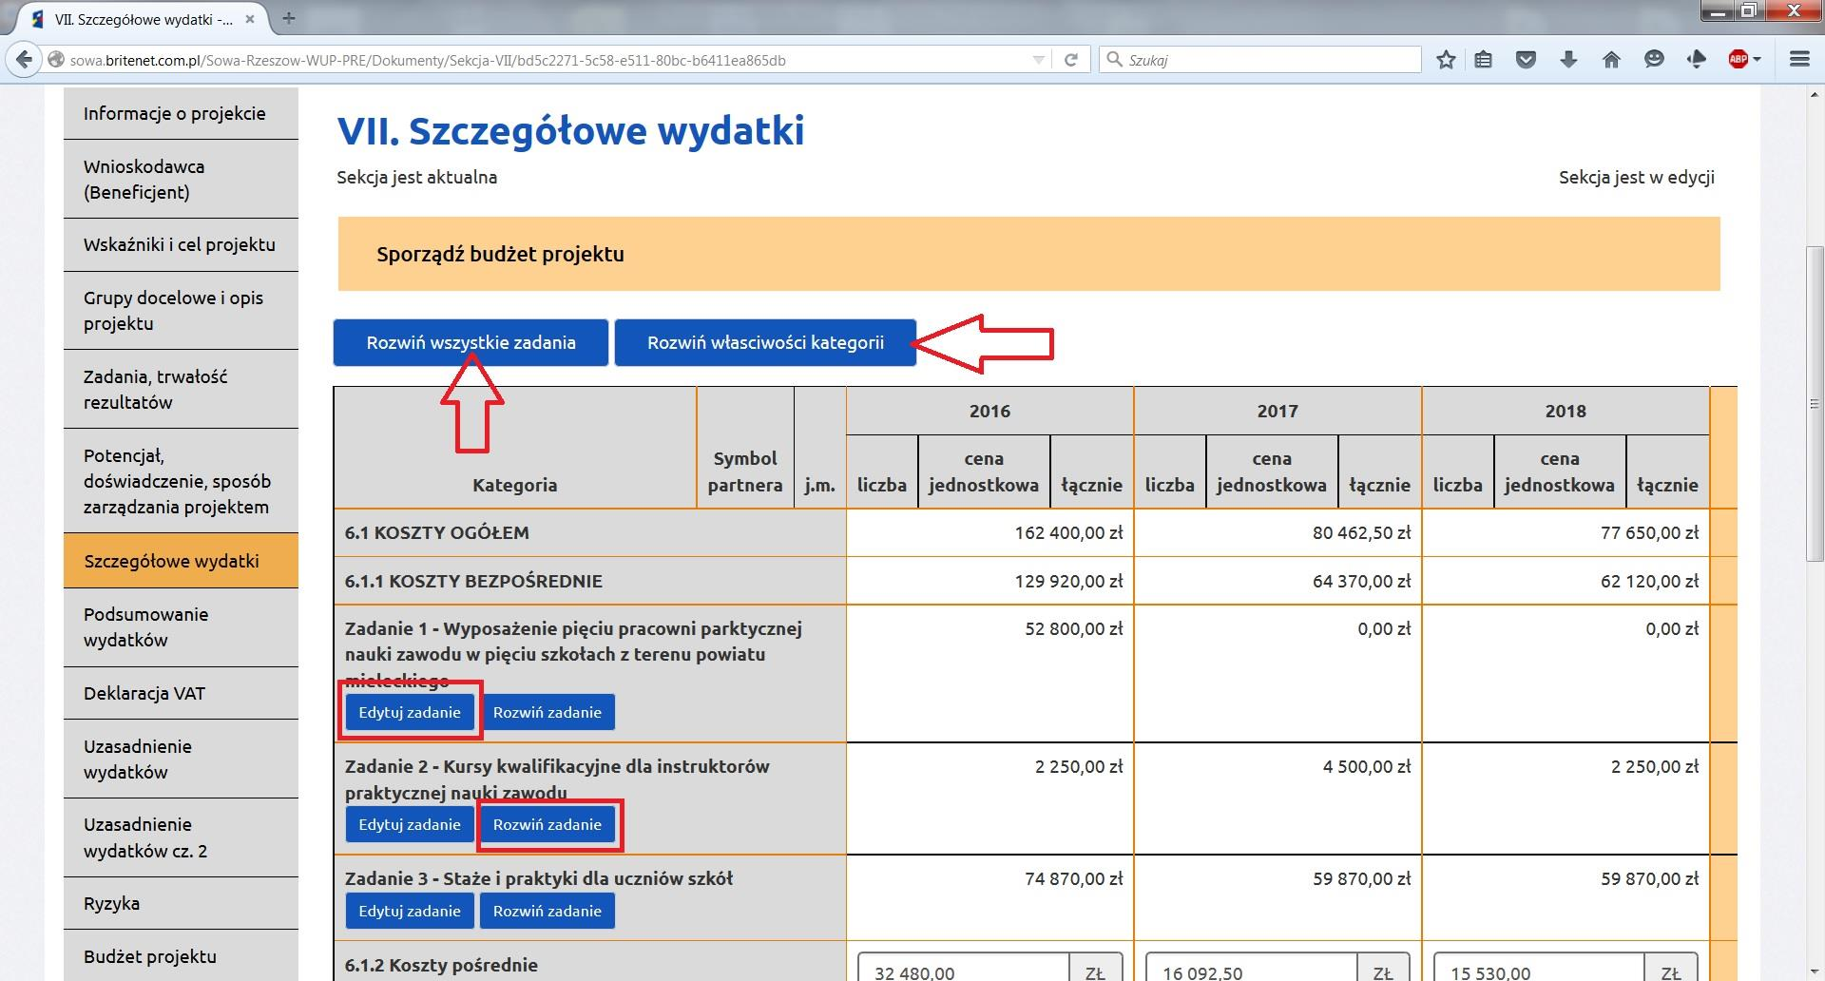Go back with the browser back arrow

(x=23, y=60)
